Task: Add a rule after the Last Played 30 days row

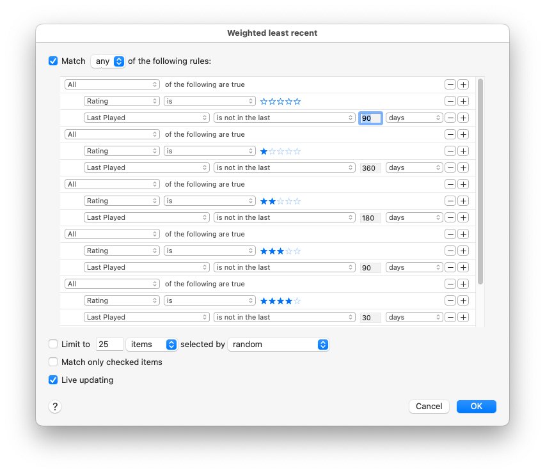Action: pyautogui.click(x=463, y=317)
